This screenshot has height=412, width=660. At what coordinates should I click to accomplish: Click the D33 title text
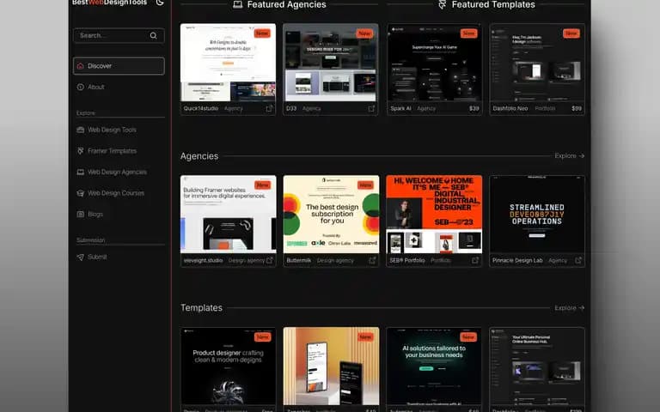[290, 108]
